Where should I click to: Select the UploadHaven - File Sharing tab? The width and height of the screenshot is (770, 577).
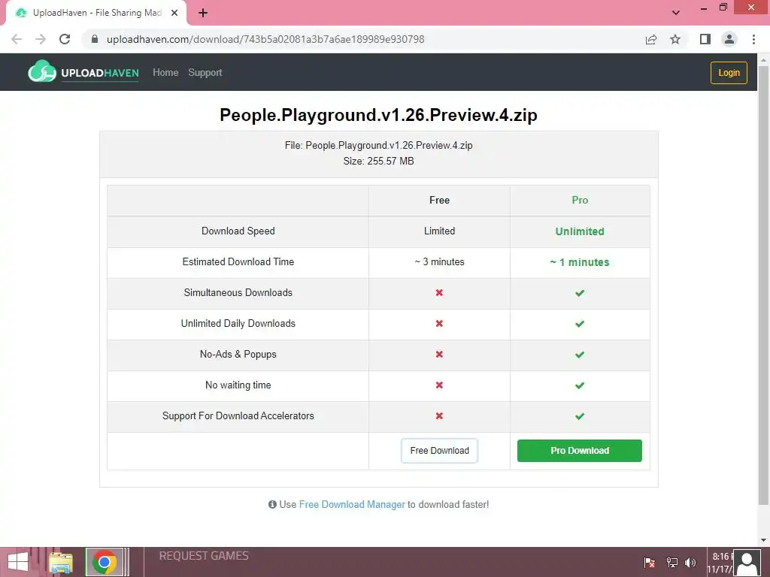(96, 13)
